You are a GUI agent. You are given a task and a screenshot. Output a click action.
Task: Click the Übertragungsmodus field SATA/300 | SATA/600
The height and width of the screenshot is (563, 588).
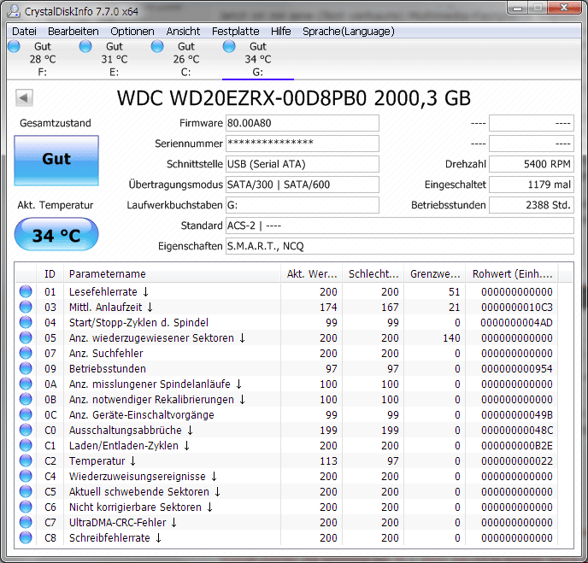pyautogui.click(x=303, y=185)
